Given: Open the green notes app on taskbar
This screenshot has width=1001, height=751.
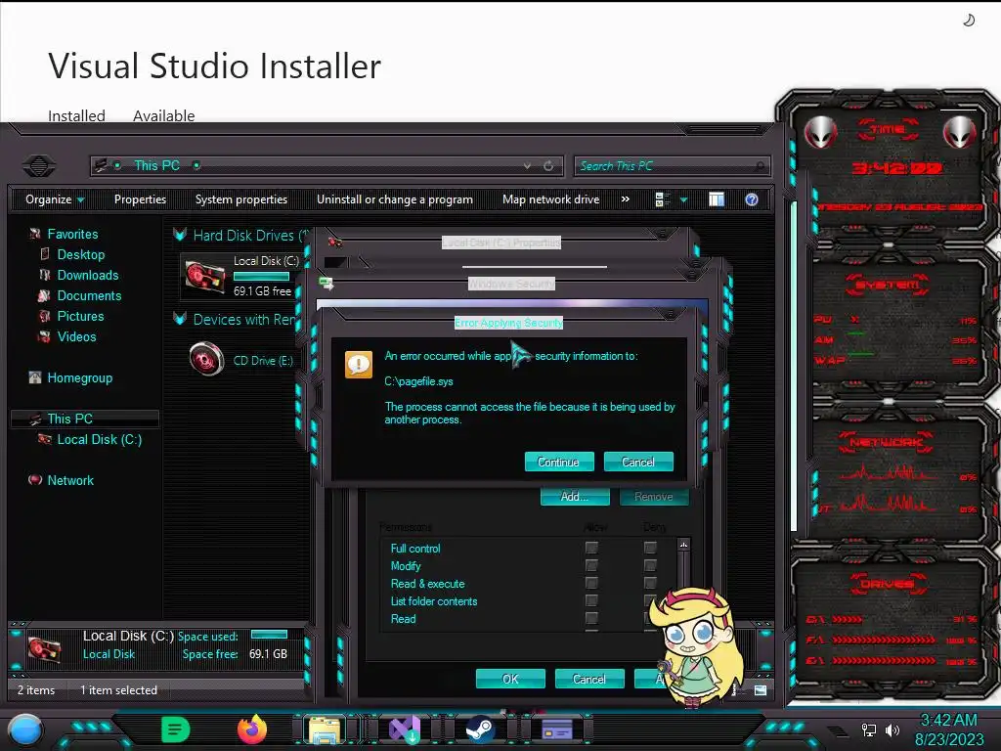Looking at the screenshot, I should click(176, 729).
